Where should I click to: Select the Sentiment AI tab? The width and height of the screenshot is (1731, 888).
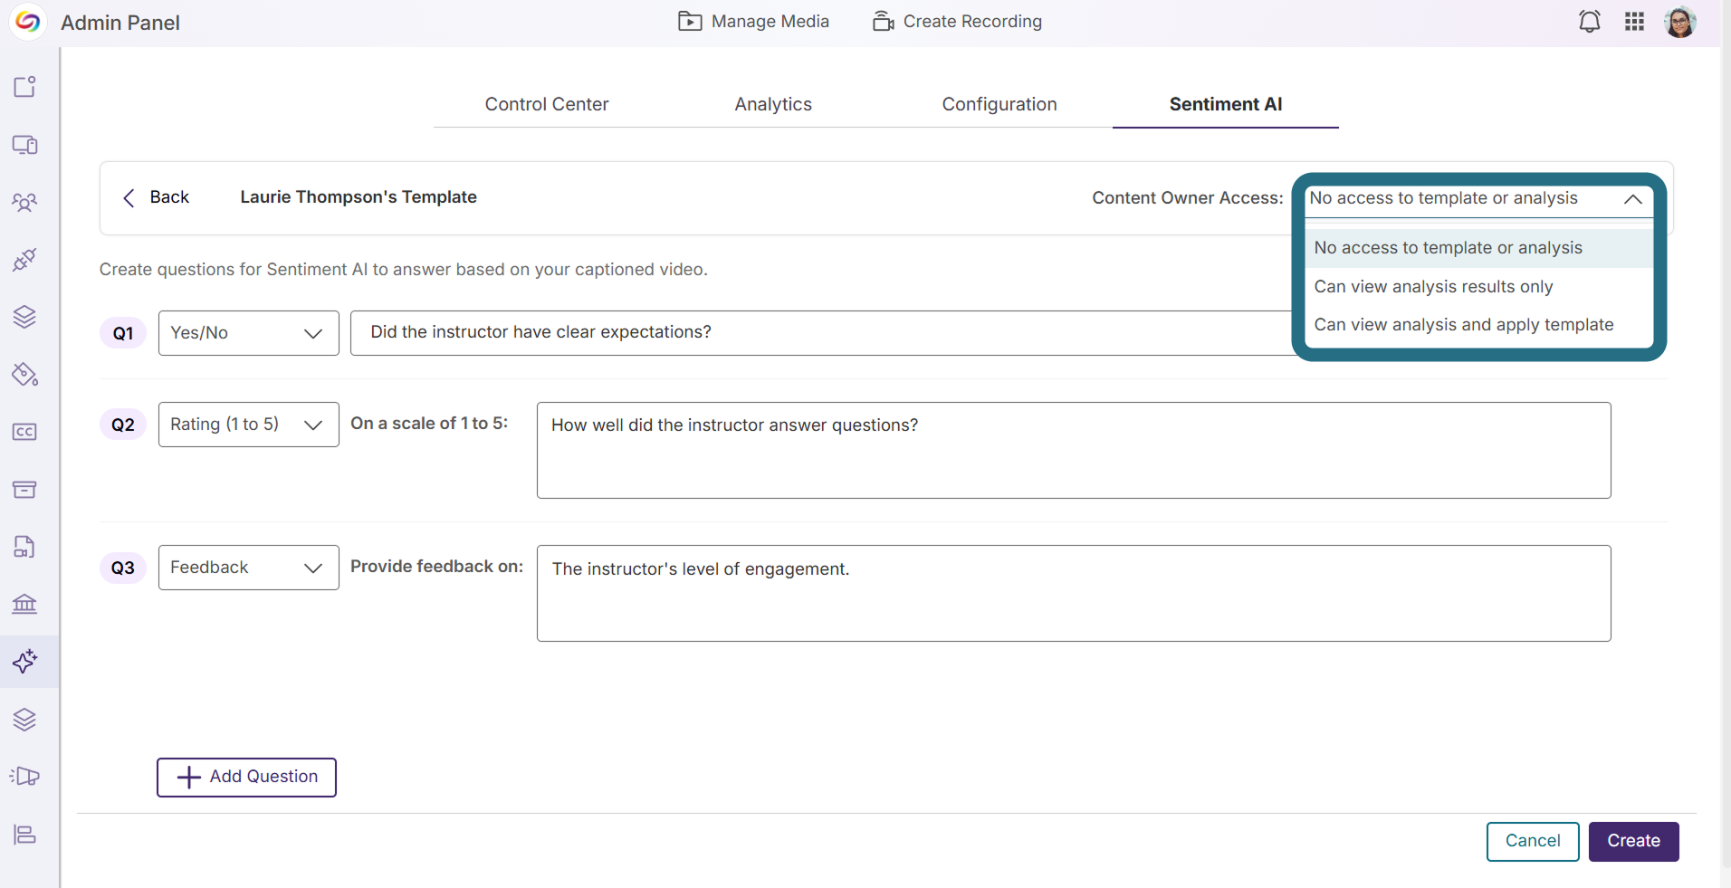click(1226, 104)
